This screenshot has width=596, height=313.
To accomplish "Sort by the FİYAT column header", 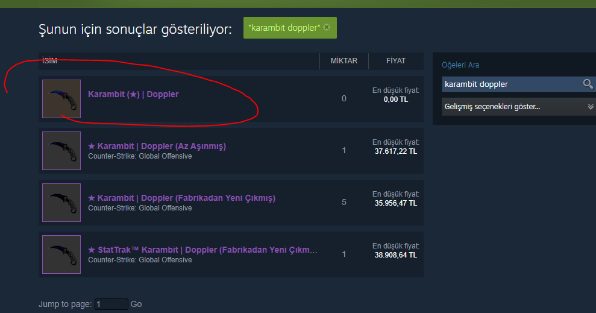I will (x=396, y=61).
